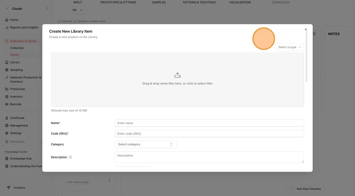The image size is (355, 196).
Task: Click the Home icon in sidebar
Action: pos(7,20)
